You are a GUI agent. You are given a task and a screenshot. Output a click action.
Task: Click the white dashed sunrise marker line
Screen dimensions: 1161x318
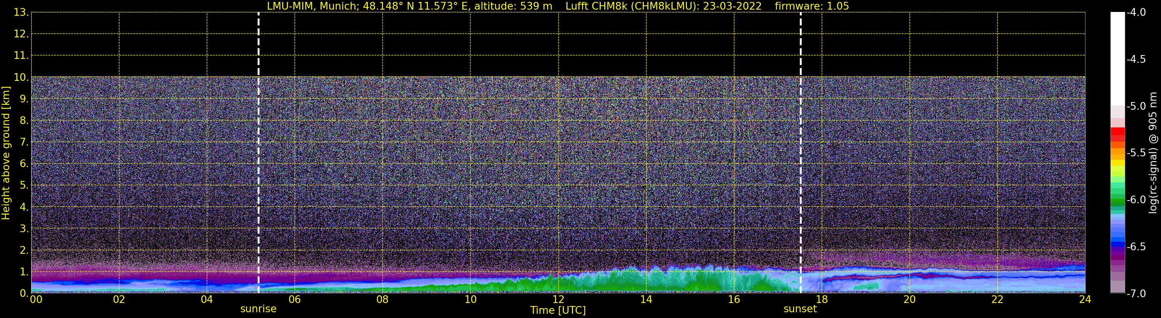point(258,153)
